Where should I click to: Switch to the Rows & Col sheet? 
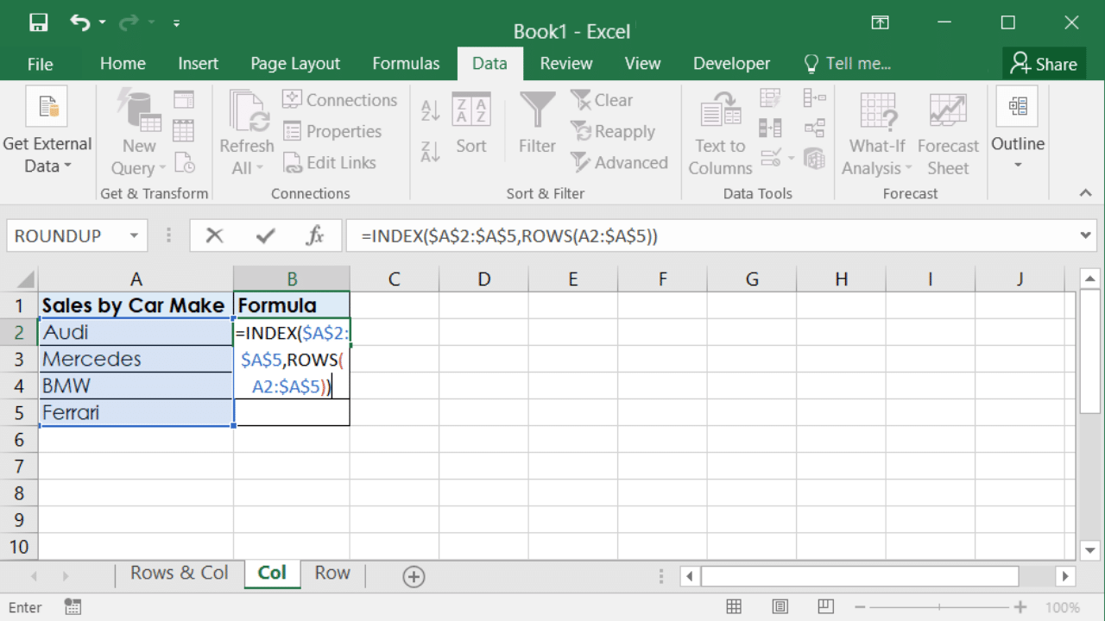click(x=179, y=574)
